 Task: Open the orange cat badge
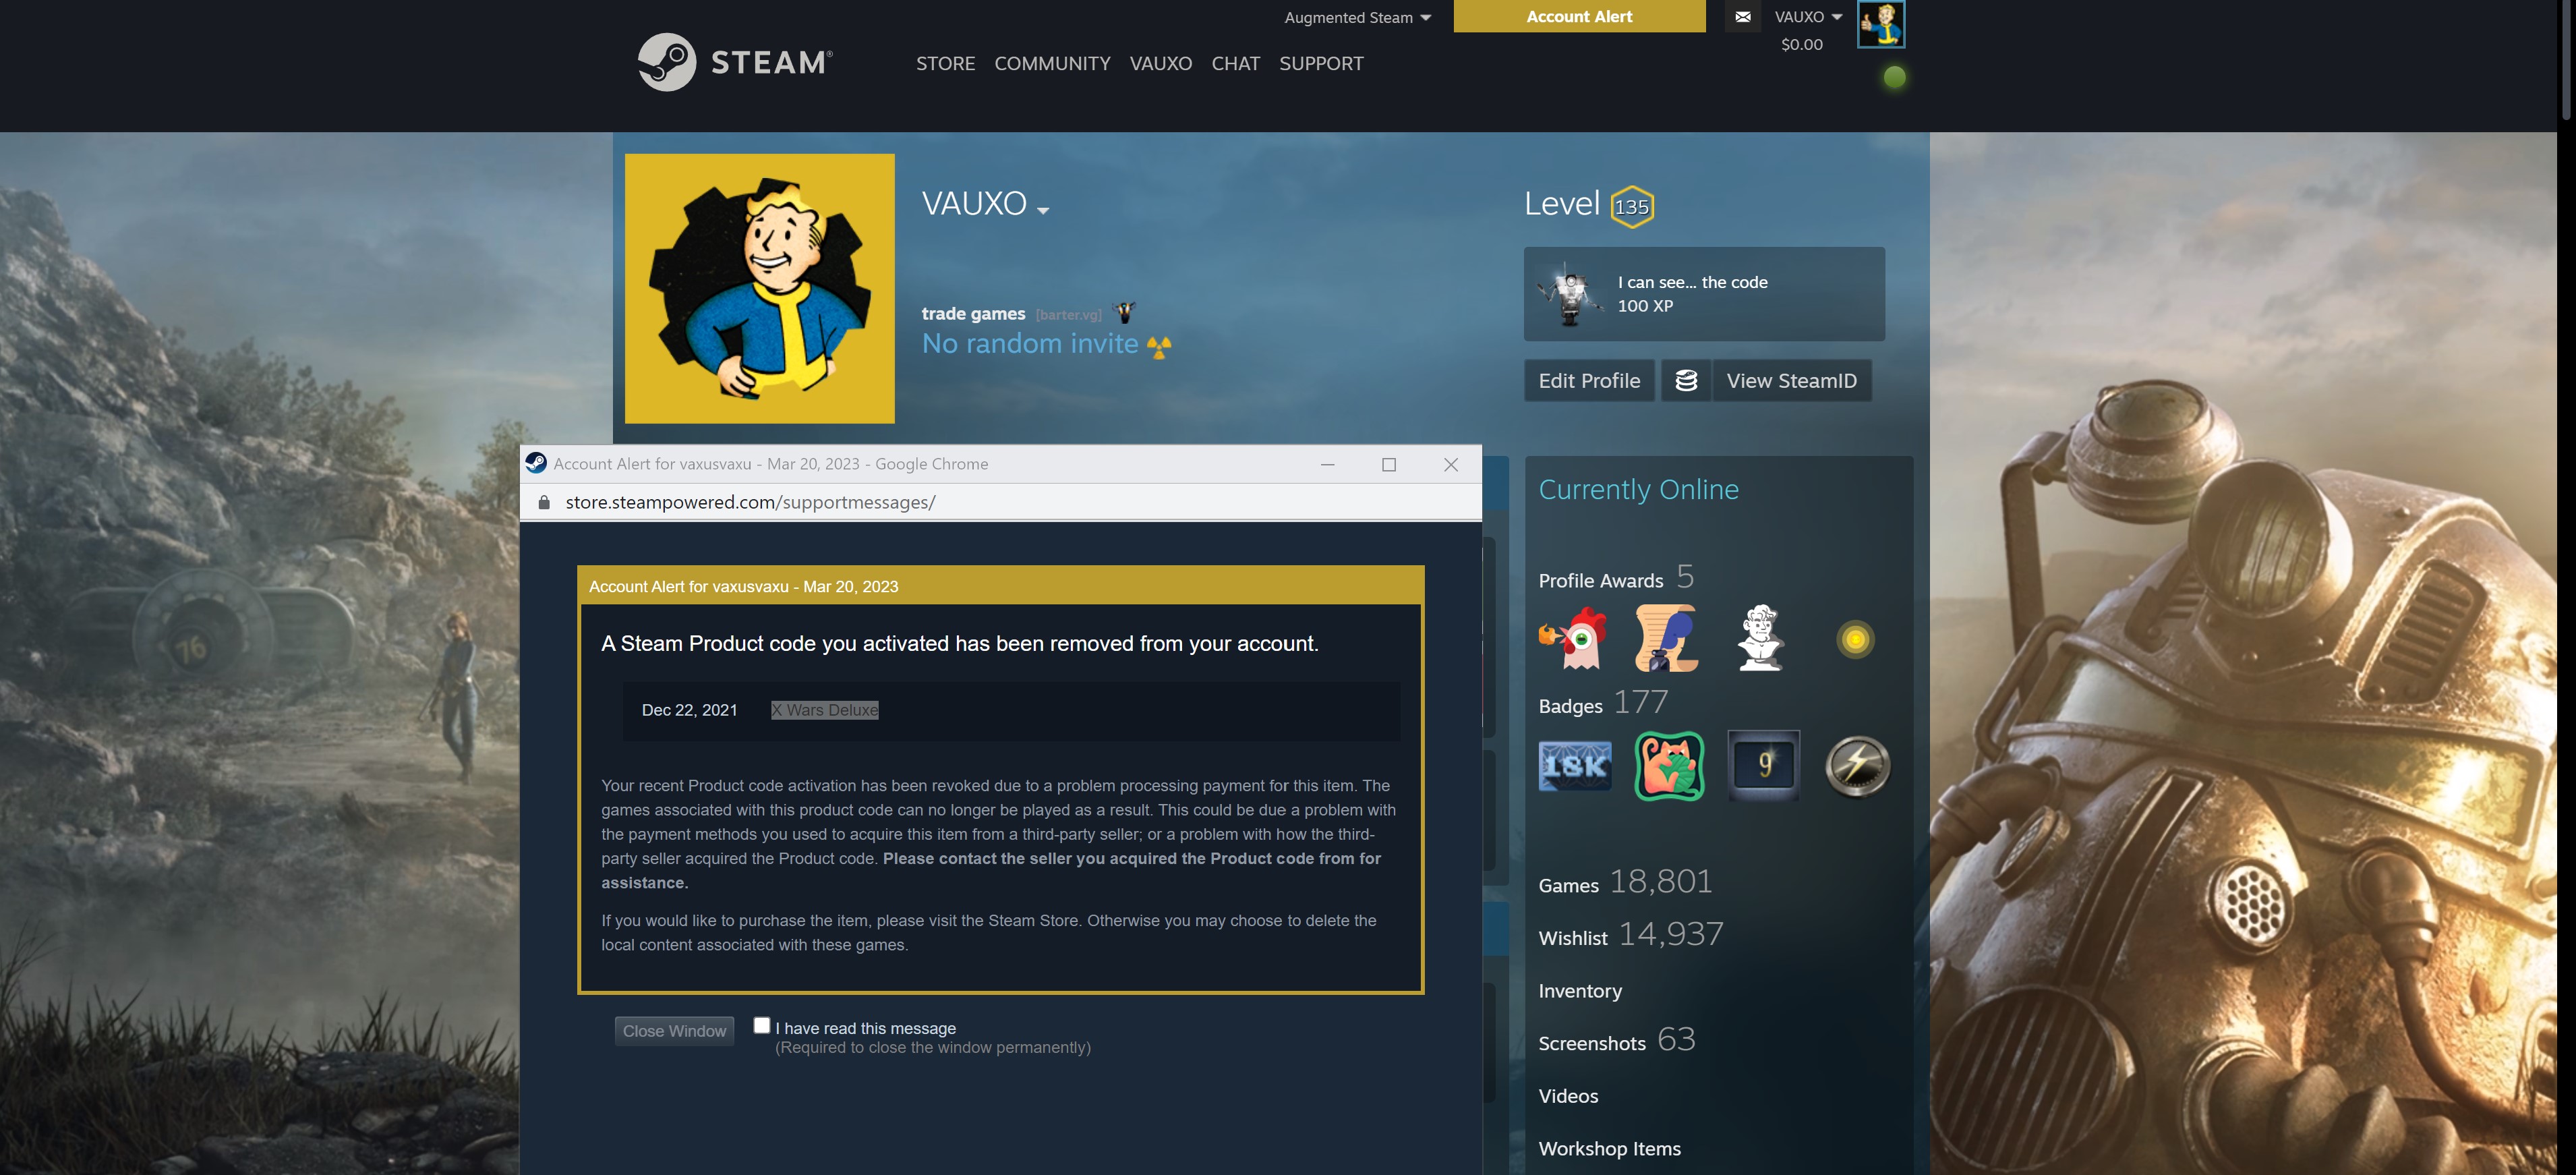[1669, 766]
